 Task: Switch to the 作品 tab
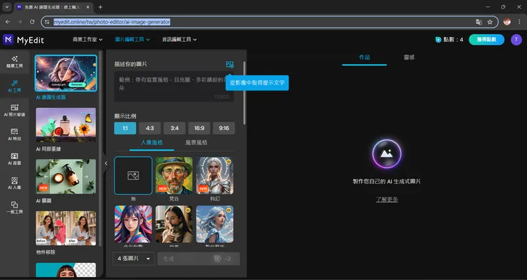365,58
